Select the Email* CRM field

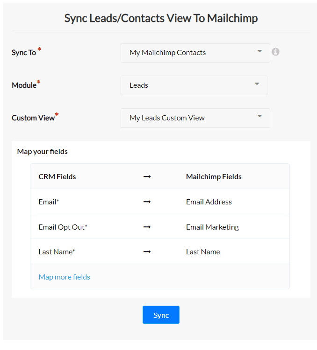point(49,202)
